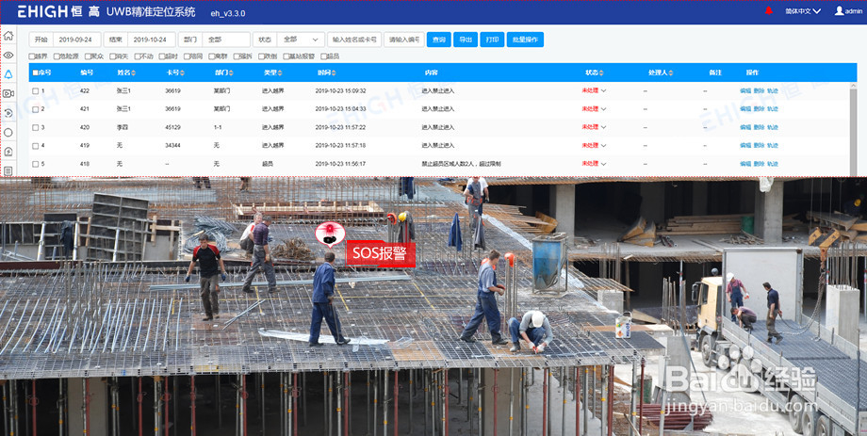
Task: Tick the 超员 filter checkbox
Action: pos(323,57)
